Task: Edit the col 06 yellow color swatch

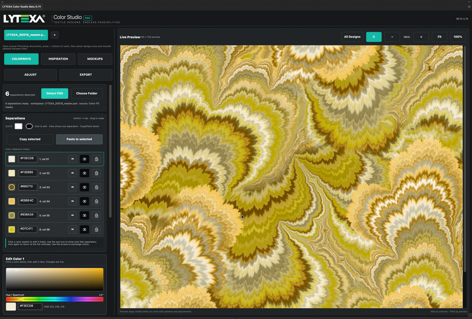Action: (12, 230)
